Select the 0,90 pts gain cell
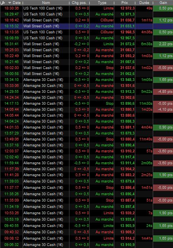Image resolution: width=173 pixels, height=248 pixels. 163,127
